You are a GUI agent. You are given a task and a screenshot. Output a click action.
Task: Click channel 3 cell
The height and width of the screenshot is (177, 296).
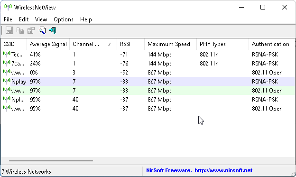[74, 73]
